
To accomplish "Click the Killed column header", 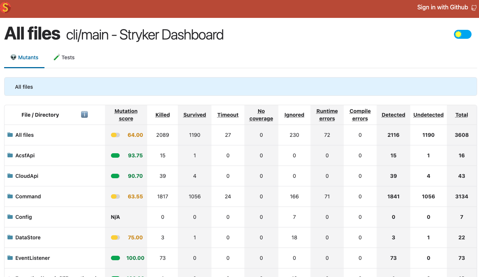I will pyautogui.click(x=163, y=115).
